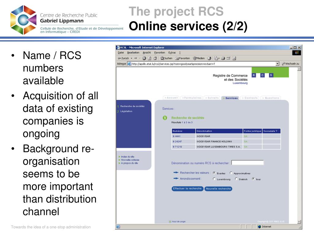
Task: Select GOODYEAR FINANCE HOLDING row name
Action: coord(214,141)
